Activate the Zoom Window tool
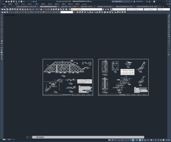The height and width of the screenshot is (142, 171). pyautogui.click(x=46, y=9)
